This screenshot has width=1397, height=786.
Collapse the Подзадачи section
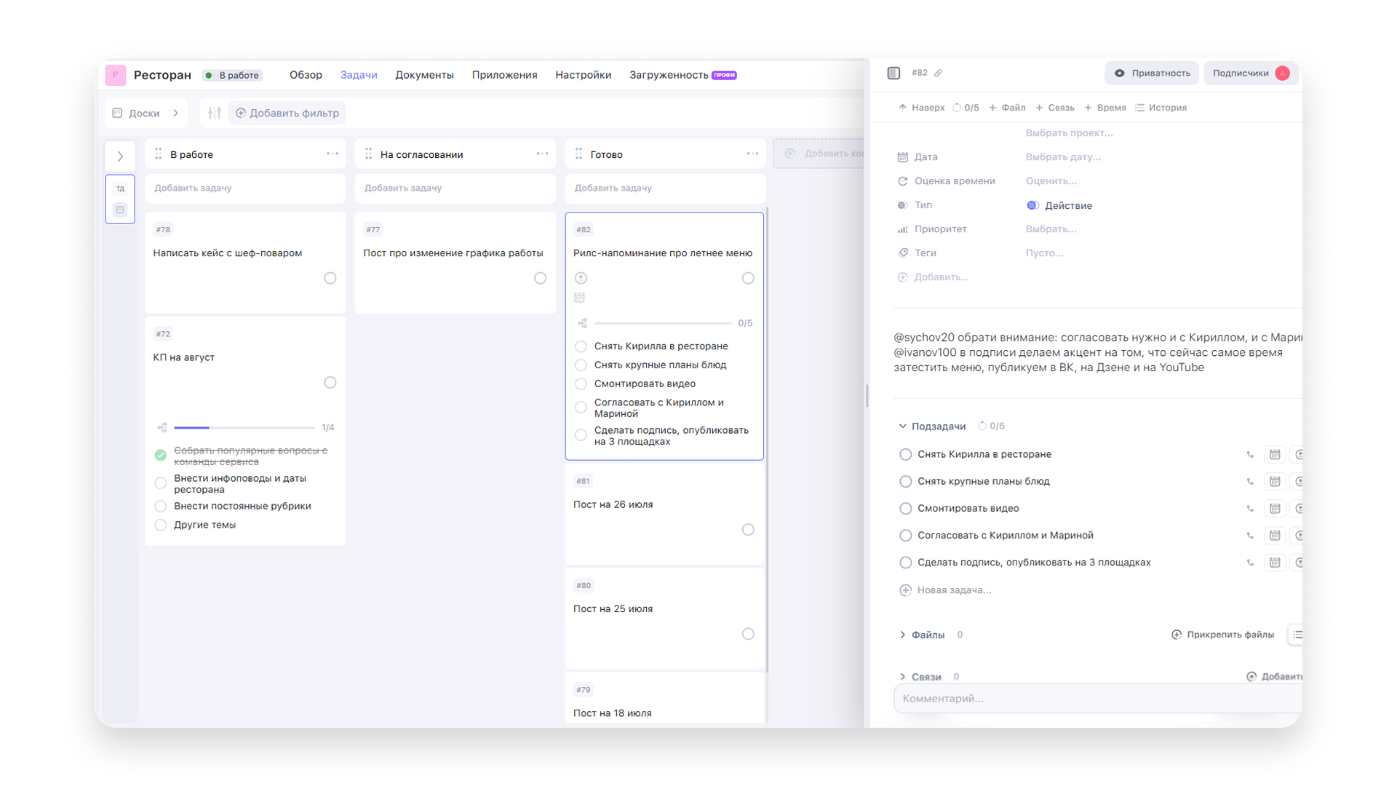pyautogui.click(x=902, y=426)
